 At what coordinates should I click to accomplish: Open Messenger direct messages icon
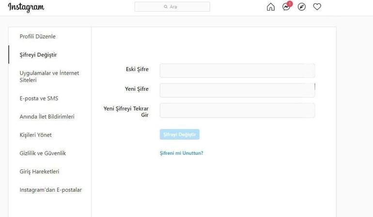coord(286,7)
